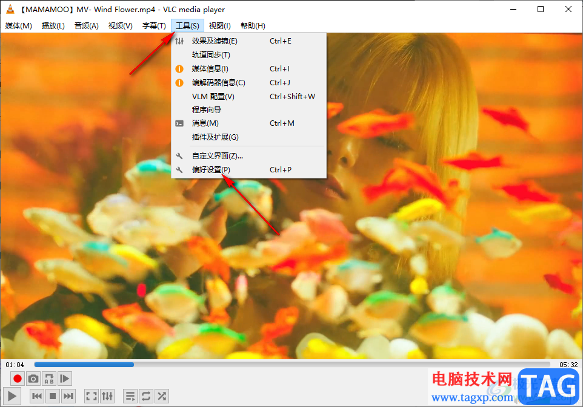Close the open 工具(S) menu
Image resolution: width=583 pixels, height=407 pixels.
187,25
